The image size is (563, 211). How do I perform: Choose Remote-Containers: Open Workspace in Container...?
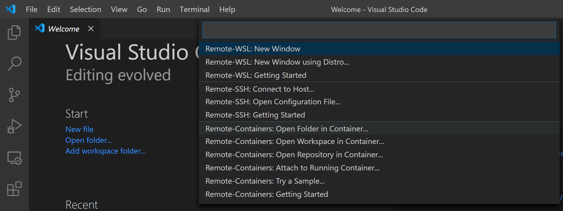(379, 141)
